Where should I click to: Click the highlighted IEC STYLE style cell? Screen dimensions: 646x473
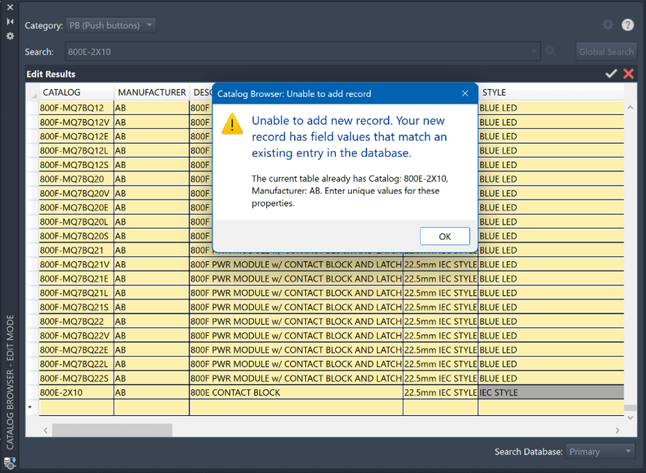(x=551, y=393)
